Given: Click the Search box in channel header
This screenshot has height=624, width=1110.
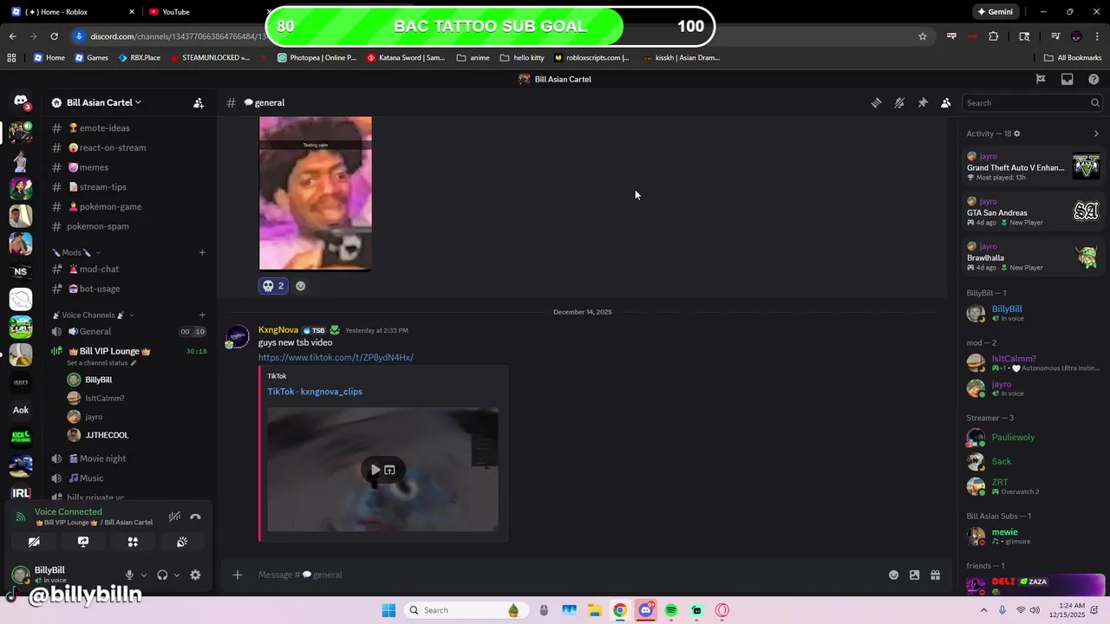Looking at the screenshot, I should click(1032, 102).
